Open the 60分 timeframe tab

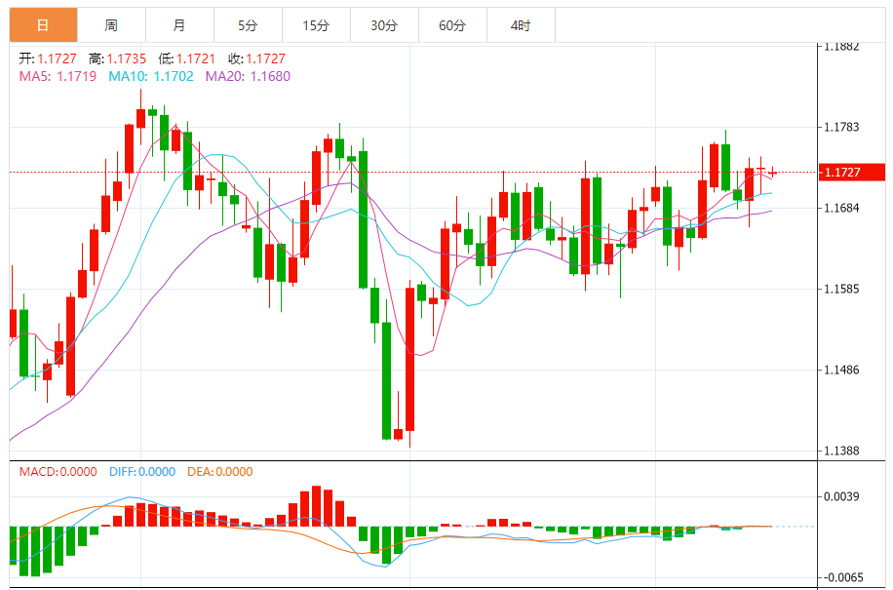coord(452,25)
